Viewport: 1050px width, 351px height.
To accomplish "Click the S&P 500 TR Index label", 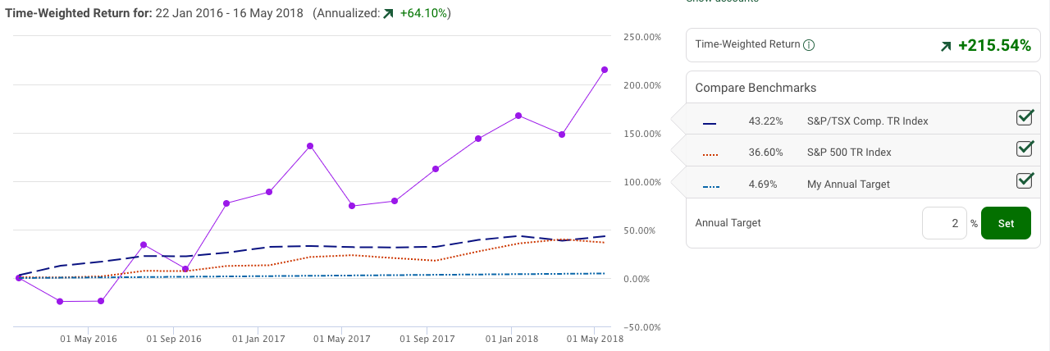I will click(x=849, y=153).
